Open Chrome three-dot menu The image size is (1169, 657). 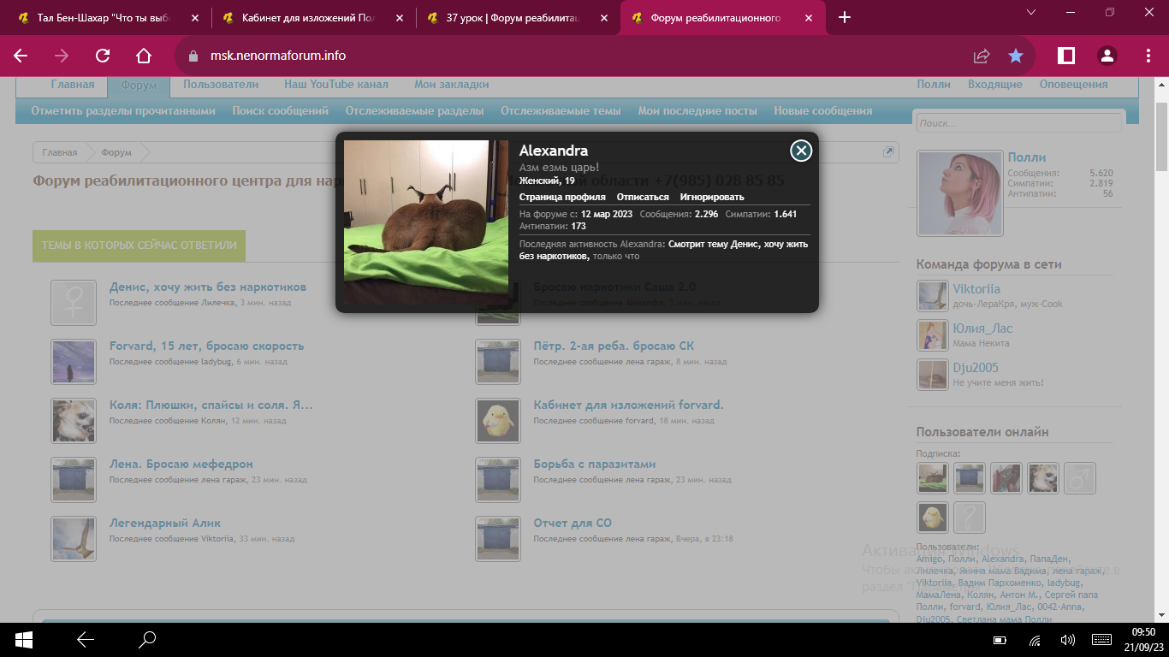tap(1148, 56)
